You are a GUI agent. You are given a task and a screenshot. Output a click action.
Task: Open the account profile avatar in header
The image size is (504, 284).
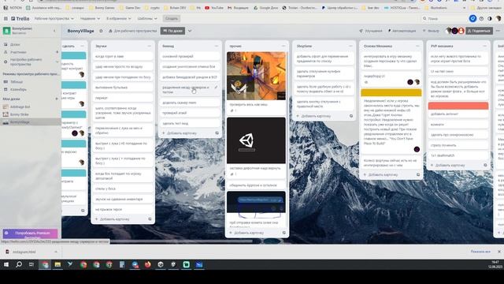pyautogui.click(x=498, y=19)
